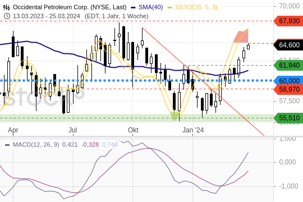
Task: Click the SMA(40) legend label
Action: pos(151,7)
